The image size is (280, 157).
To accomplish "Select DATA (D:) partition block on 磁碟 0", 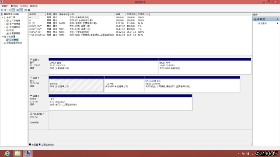I will [x=103, y=66].
